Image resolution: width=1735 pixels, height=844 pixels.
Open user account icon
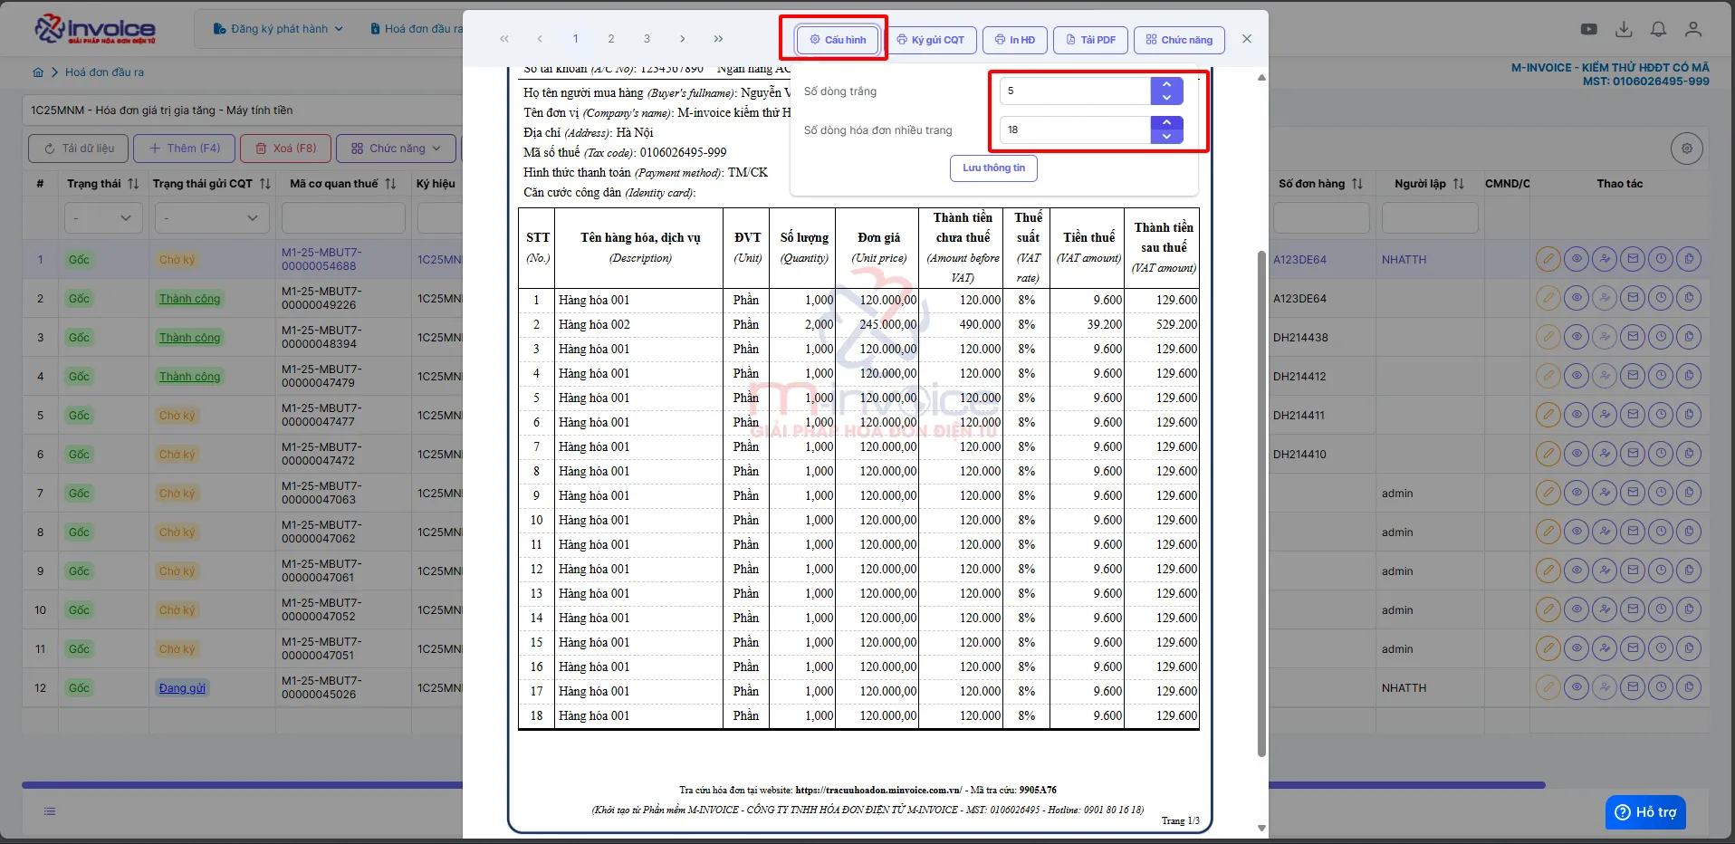point(1693,29)
